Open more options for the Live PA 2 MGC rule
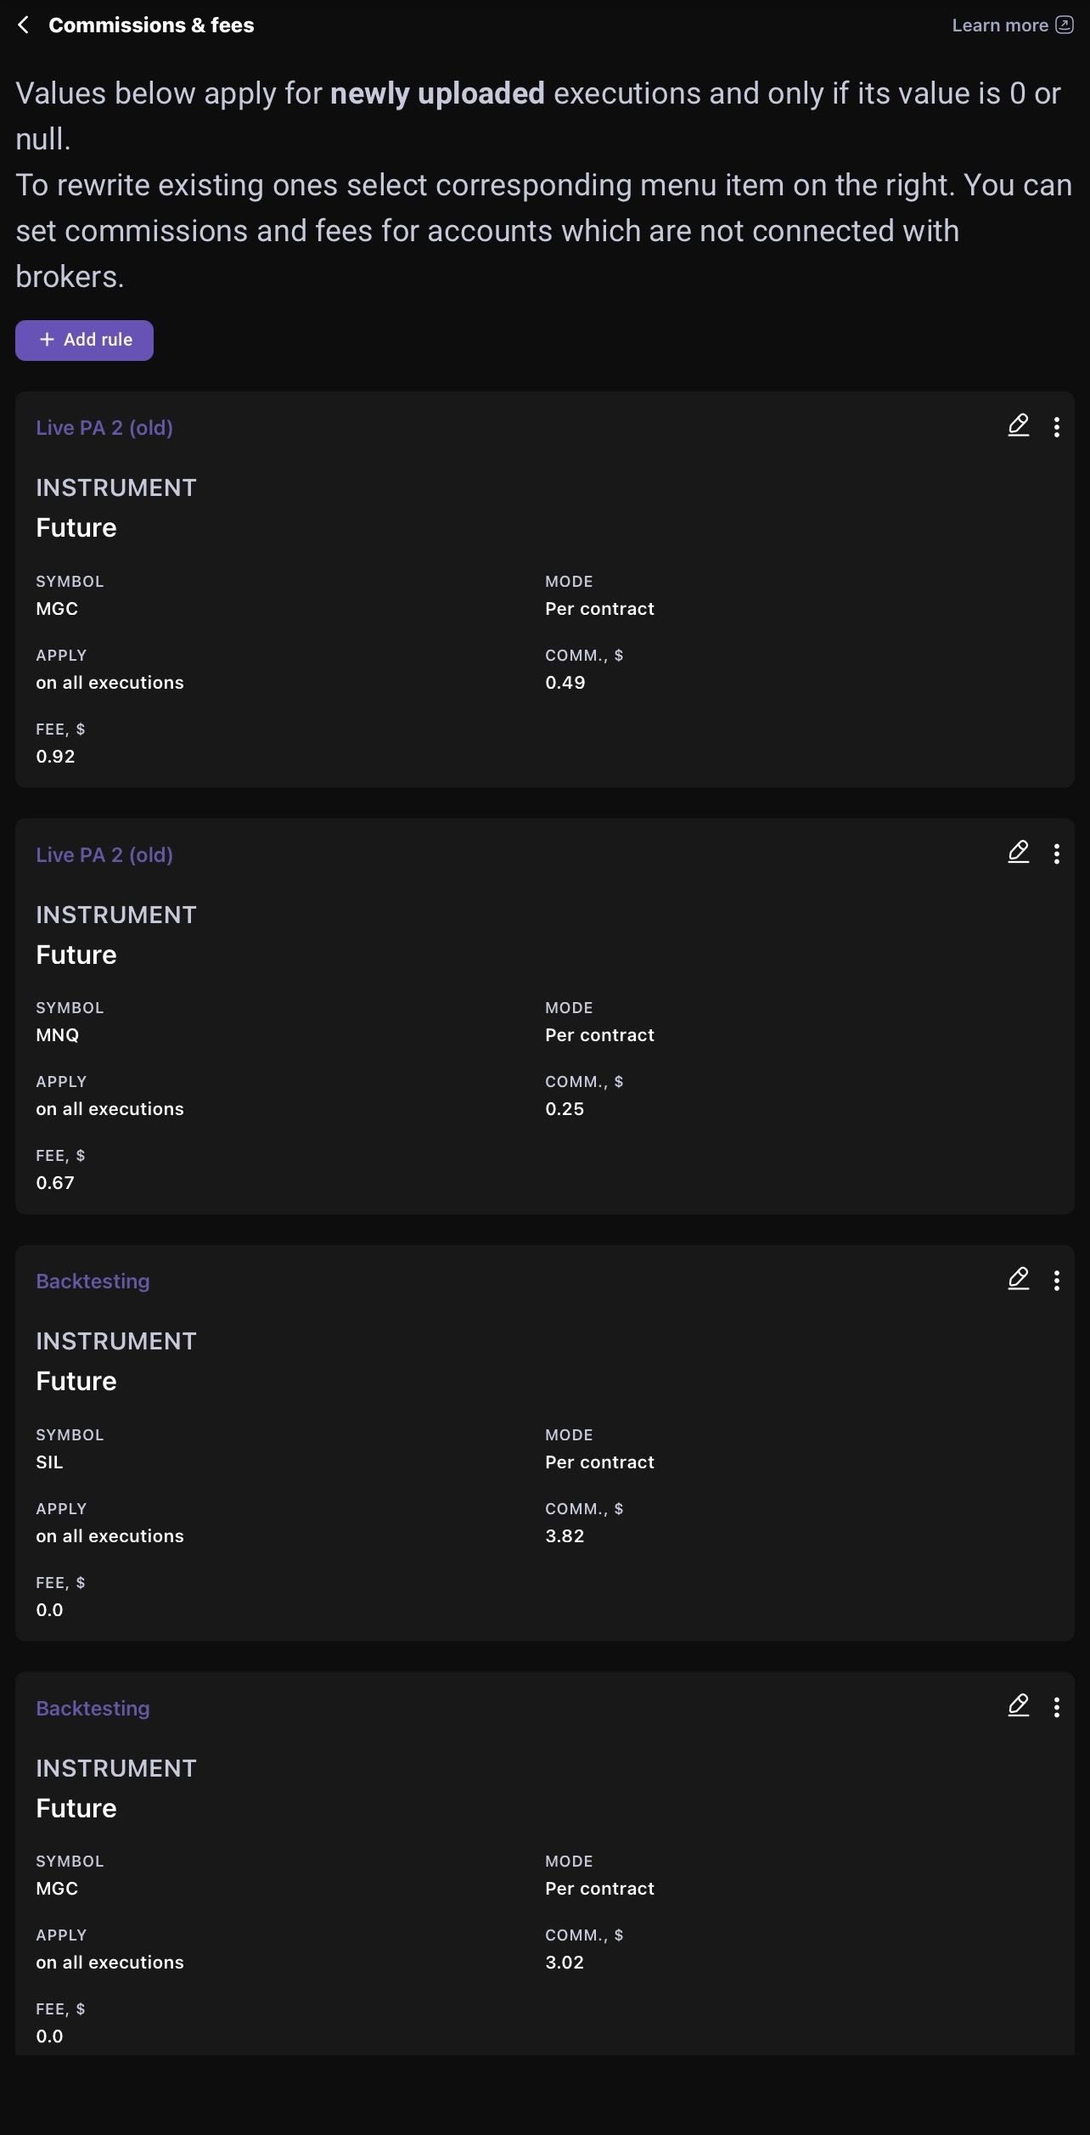Viewport: 1090px width, 2135px height. tap(1056, 426)
